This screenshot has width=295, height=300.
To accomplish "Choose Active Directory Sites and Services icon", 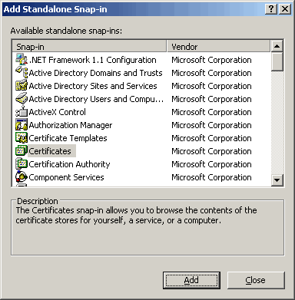I will (x=22, y=86).
